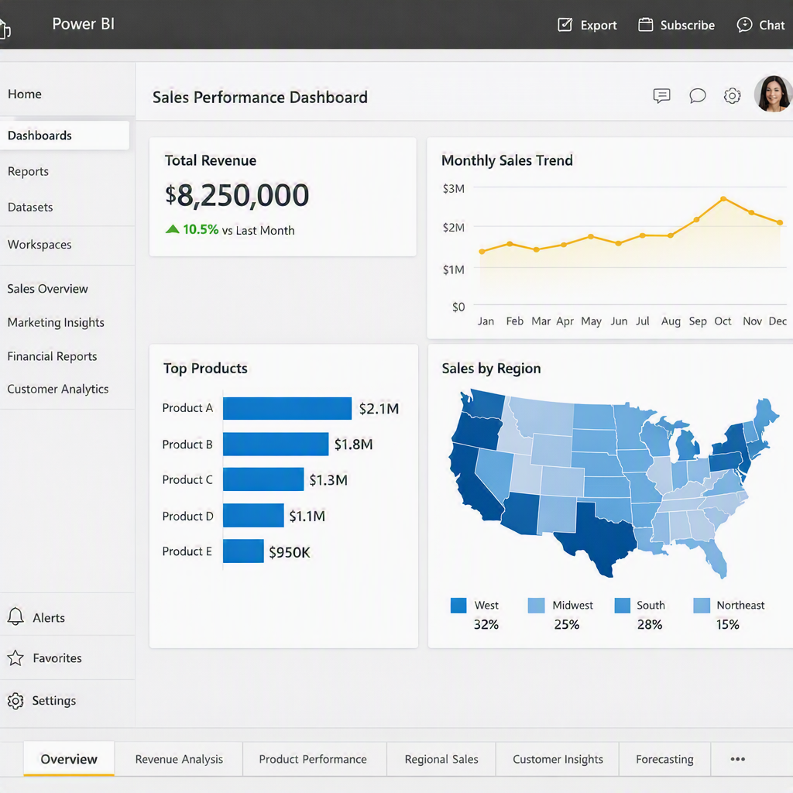793x793 pixels.
Task: Open the Customer Analytics link
Action: [57, 389]
